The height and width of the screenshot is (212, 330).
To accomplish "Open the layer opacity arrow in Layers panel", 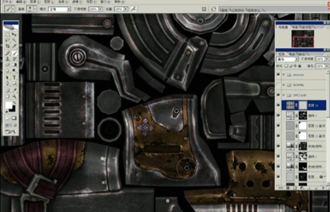I will coord(327,59).
